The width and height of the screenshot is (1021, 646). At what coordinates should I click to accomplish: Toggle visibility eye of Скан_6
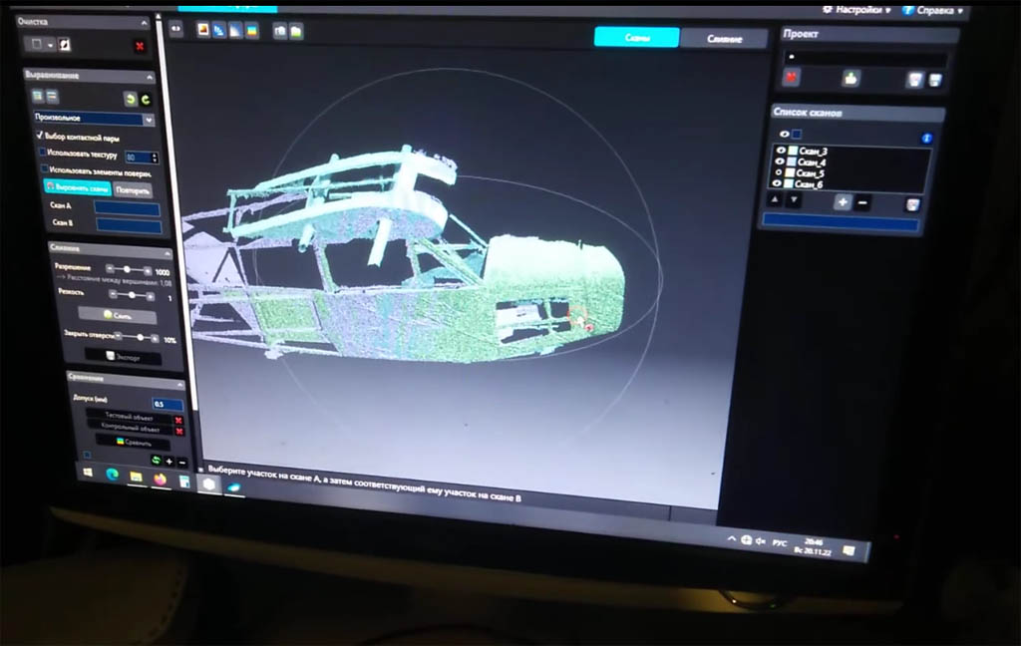point(777,183)
